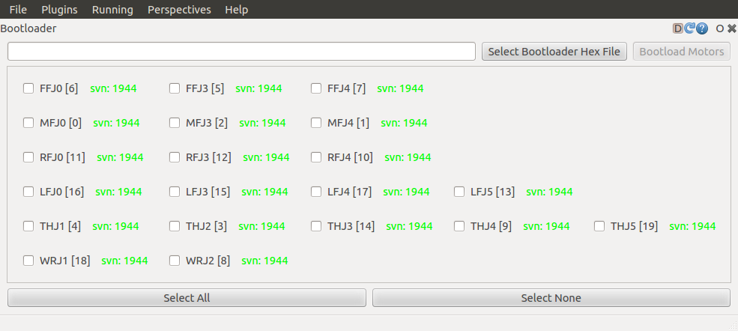This screenshot has width=738, height=331.
Task: Click svn: 1944 label beside RFJ4 [10]
Action: pos(408,157)
